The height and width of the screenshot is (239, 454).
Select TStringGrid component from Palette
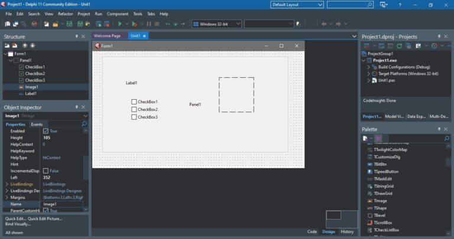tap(383, 186)
